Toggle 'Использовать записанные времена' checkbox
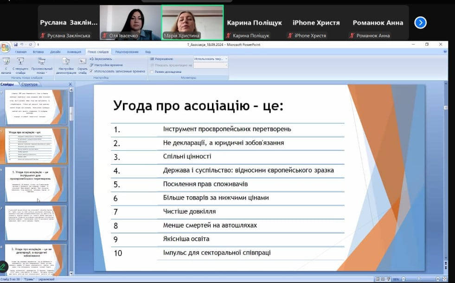This screenshot has width=455, height=283. click(x=92, y=71)
